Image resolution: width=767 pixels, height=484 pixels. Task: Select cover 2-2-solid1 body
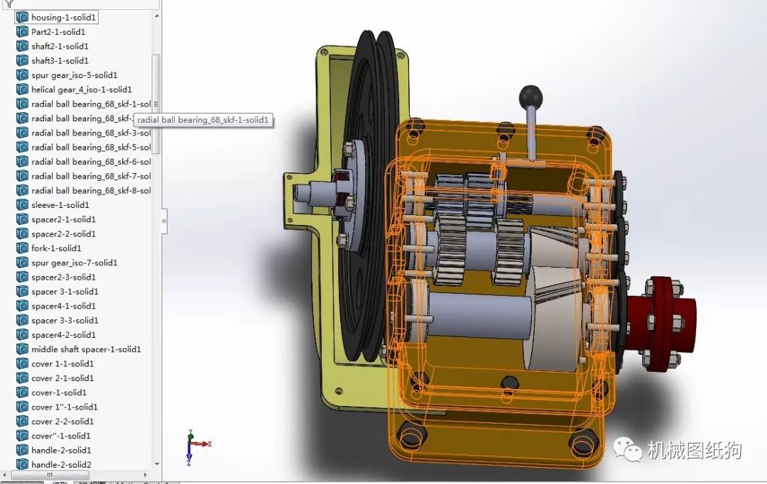62,422
